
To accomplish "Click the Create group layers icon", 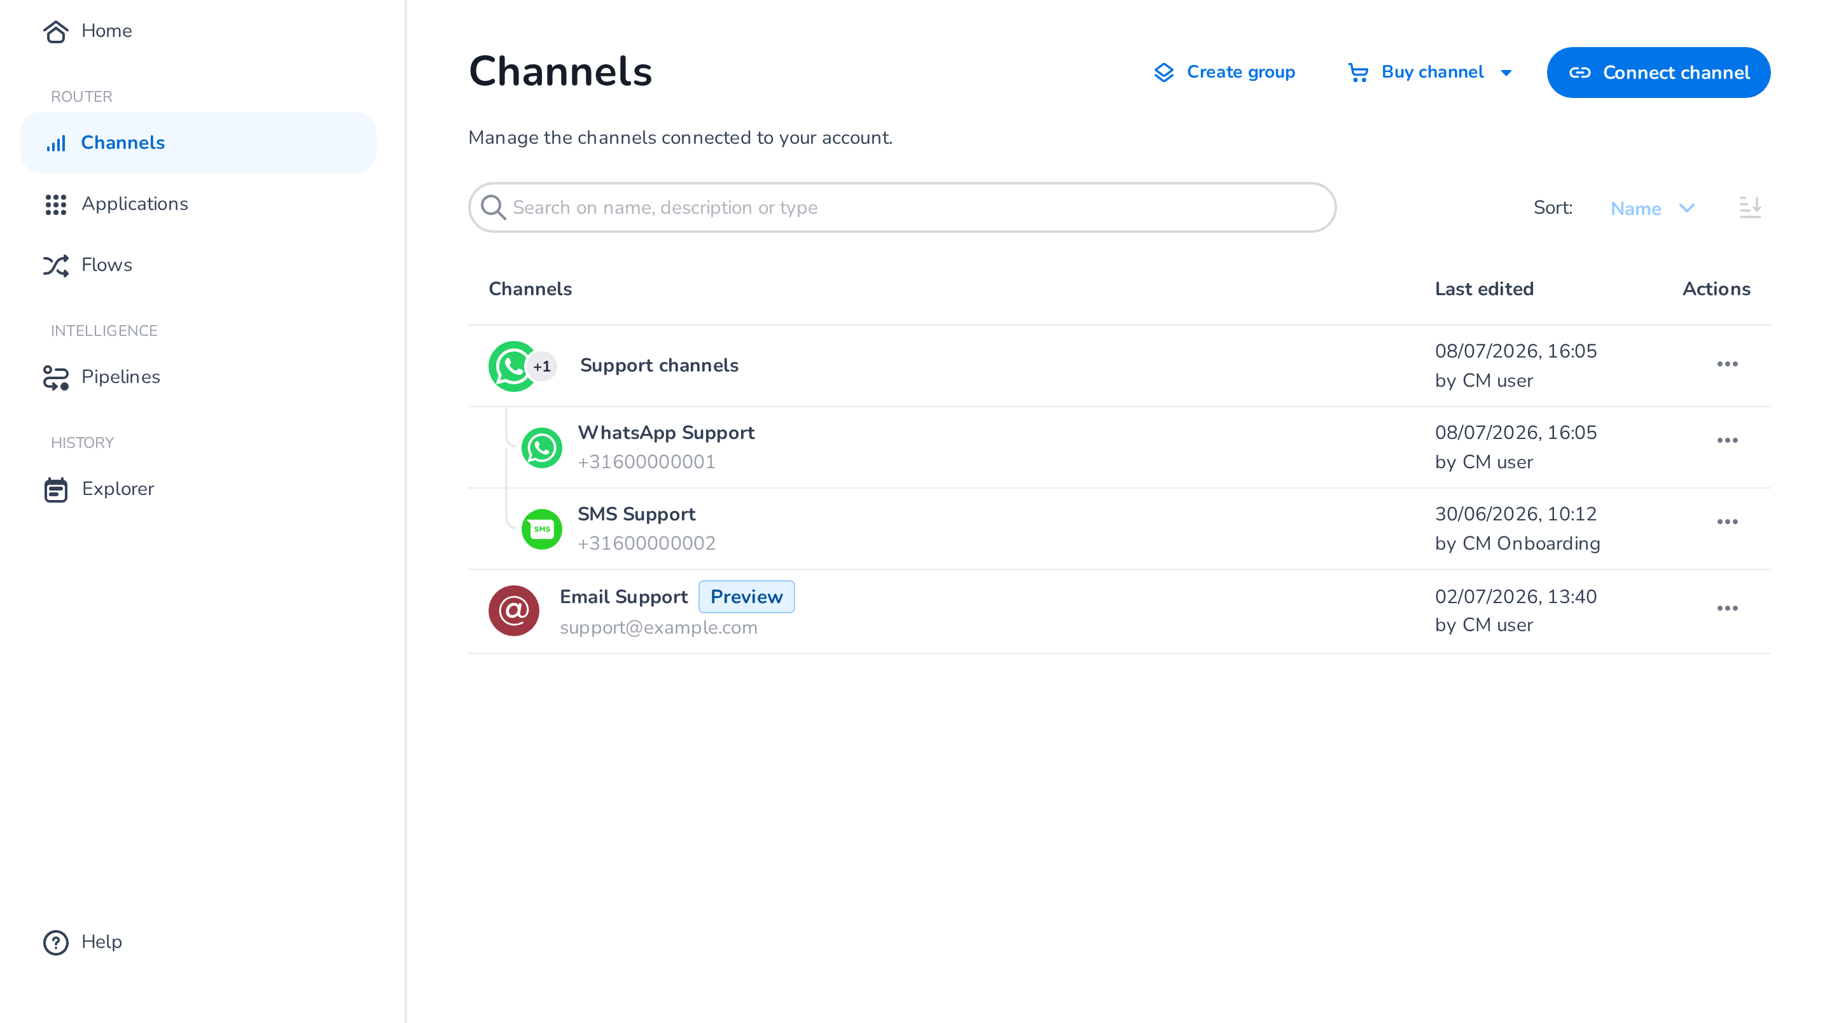I will pyautogui.click(x=1164, y=73).
